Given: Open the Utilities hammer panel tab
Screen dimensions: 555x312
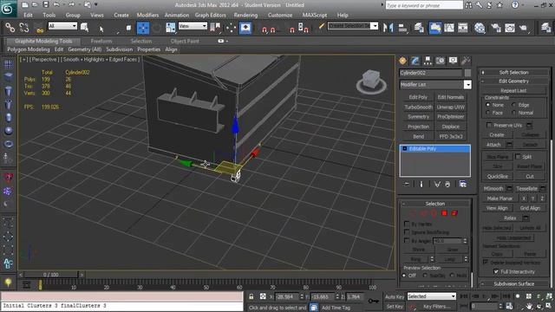Looking at the screenshot, I should [466, 61].
